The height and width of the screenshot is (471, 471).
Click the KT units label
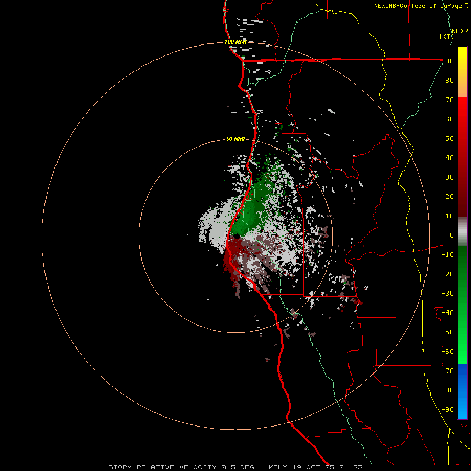pyautogui.click(x=446, y=36)
